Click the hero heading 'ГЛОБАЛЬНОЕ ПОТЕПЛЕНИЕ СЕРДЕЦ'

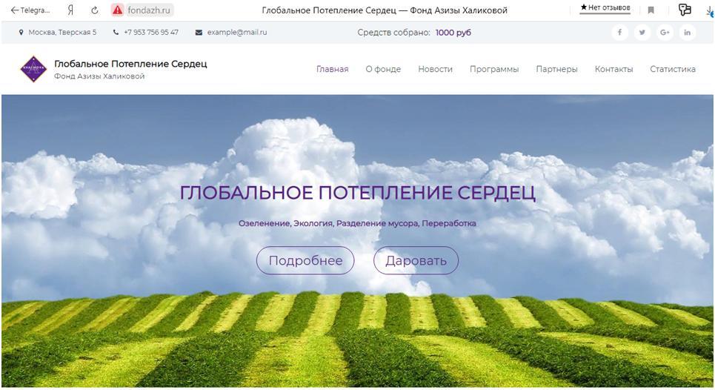tap(357, 193)
